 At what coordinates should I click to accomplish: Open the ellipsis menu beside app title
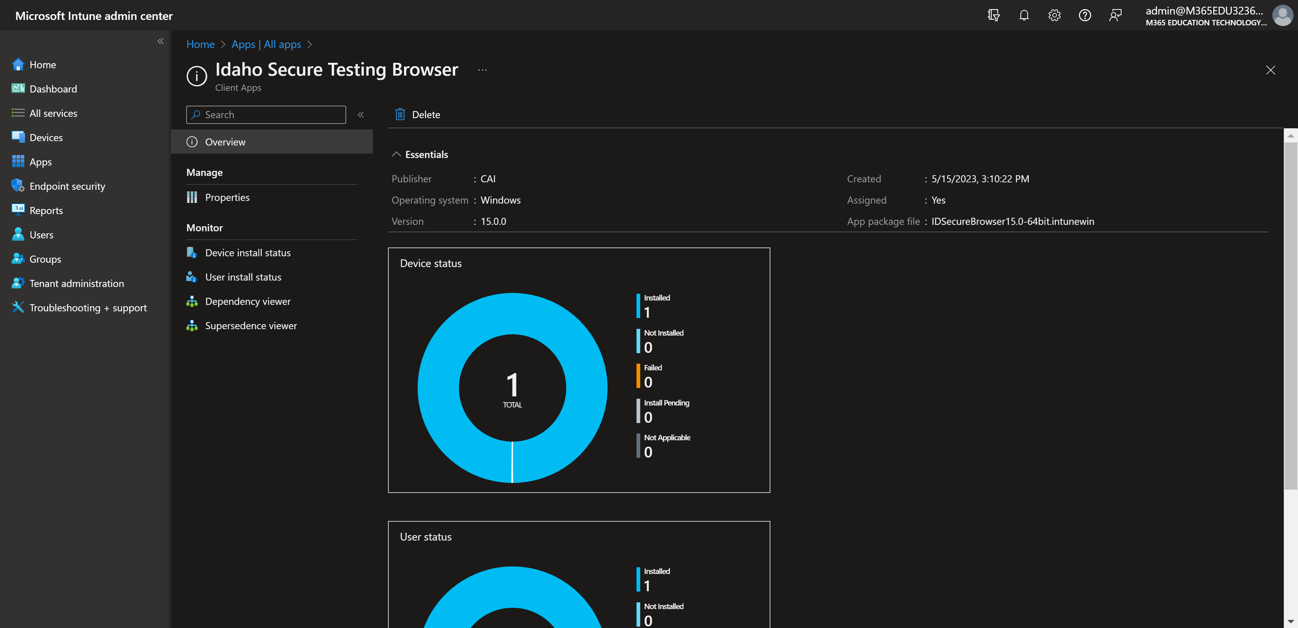click(x=482, y=70)
